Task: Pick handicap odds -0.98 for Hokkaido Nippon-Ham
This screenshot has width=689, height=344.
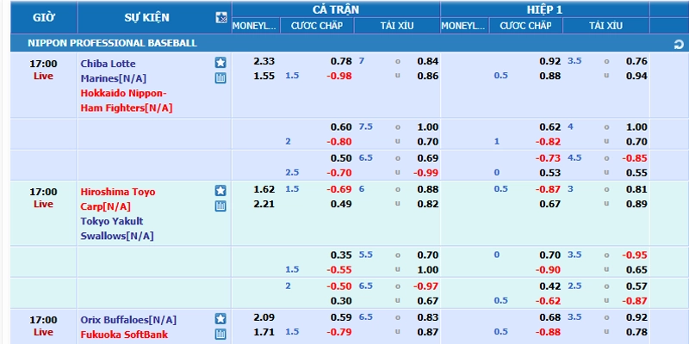Action: tap(339, 76)
